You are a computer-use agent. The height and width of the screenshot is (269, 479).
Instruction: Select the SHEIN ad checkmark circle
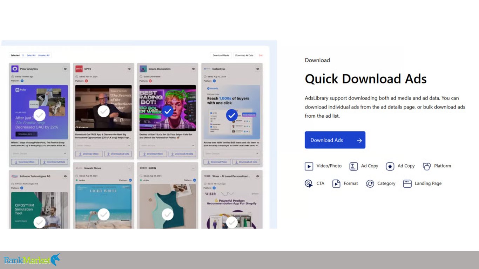click(168, 214)
